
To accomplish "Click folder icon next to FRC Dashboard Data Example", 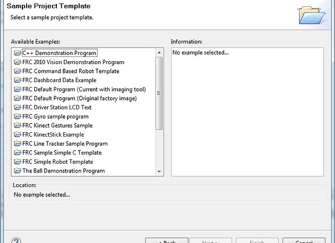I will tap(17, 80).
